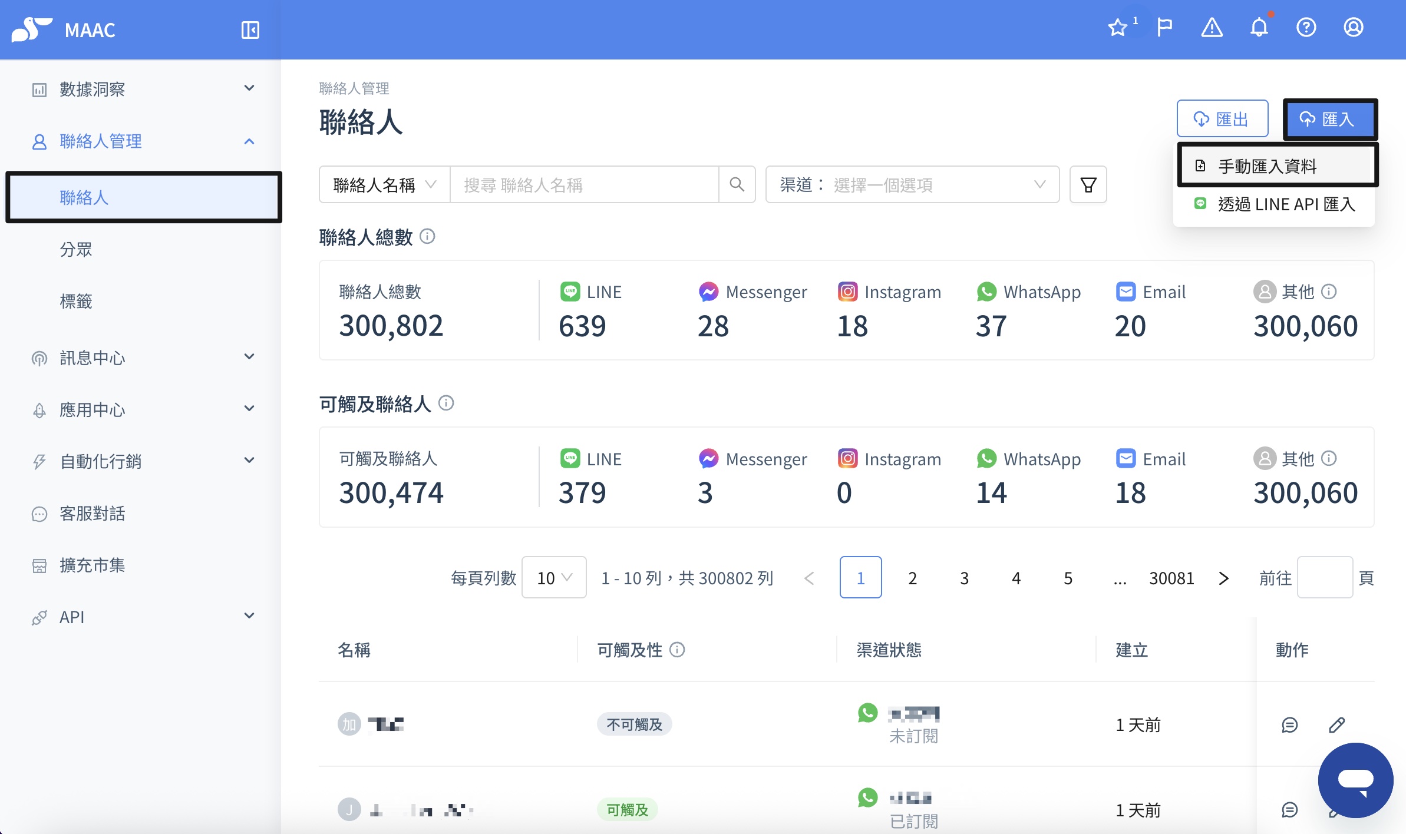The image size is (1406, 834).
Task: Edit the 不可觸及 contact row
Action: pos(1337,724)
